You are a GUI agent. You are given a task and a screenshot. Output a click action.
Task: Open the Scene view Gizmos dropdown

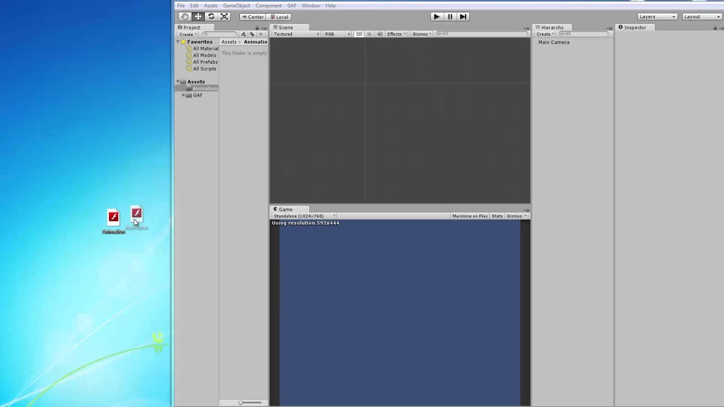[422, 34]
